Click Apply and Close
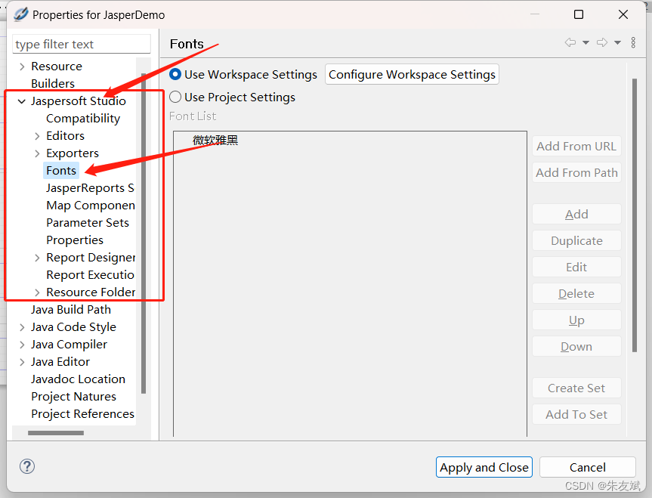Image resolution: width=652 pixels, height=498 pixels. [484, 467]
